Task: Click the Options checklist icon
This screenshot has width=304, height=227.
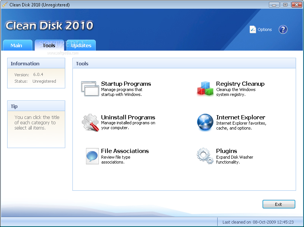Action: [x=252, y=29]
